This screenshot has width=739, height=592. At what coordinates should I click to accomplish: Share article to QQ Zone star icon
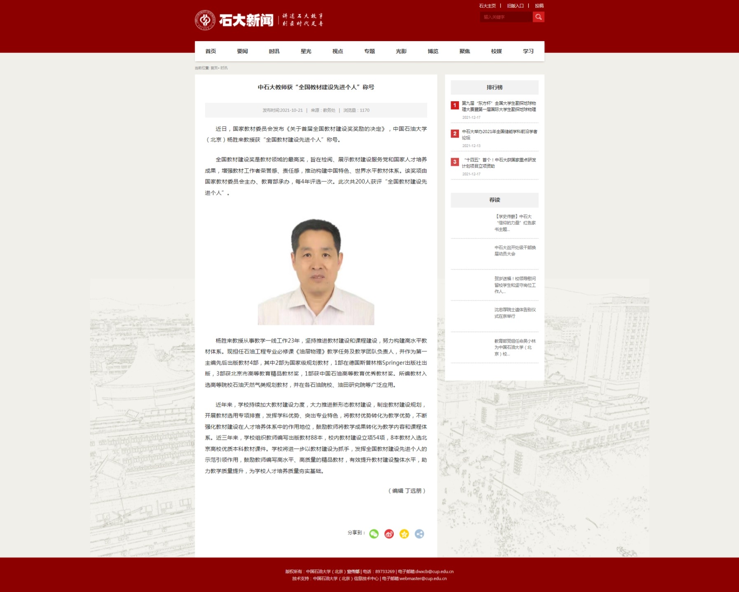click(404, 534)
